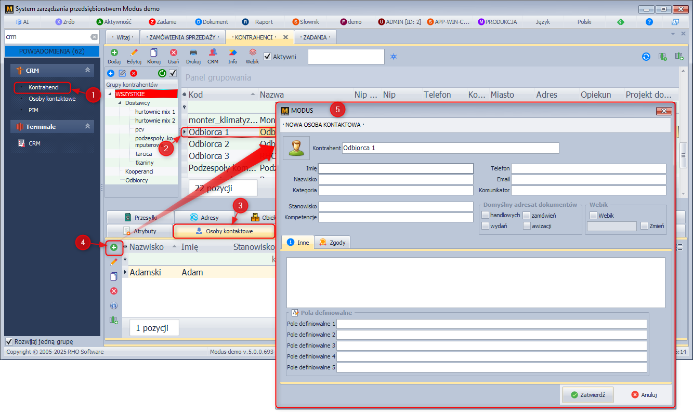Open the ZAMÓWIENIA SPRZEDAŻY tab
This screenshot has width=693, height=412.
pos(181,37)
